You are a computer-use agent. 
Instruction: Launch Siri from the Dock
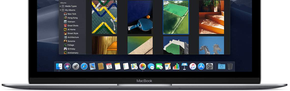(x=67, y=66)
